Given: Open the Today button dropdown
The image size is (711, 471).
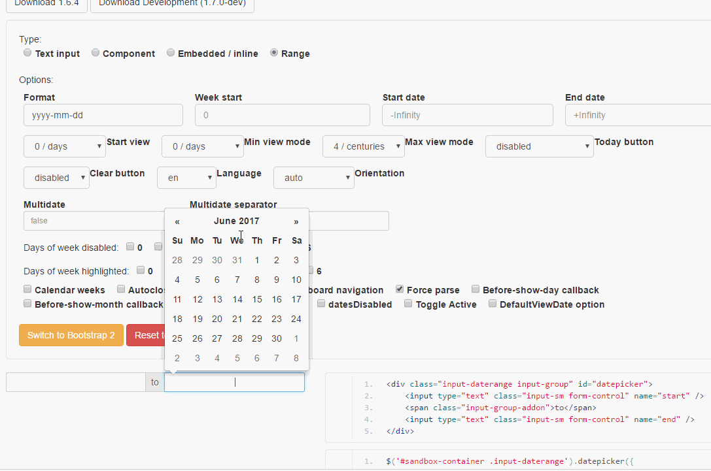Looking at the screenshot, I should tap(539, 146).
